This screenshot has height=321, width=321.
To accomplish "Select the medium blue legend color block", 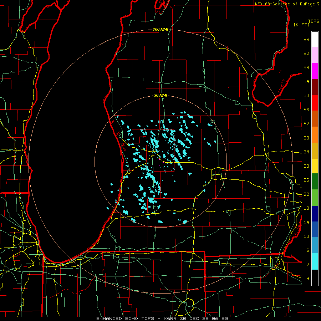I will (x=315, y=229).
